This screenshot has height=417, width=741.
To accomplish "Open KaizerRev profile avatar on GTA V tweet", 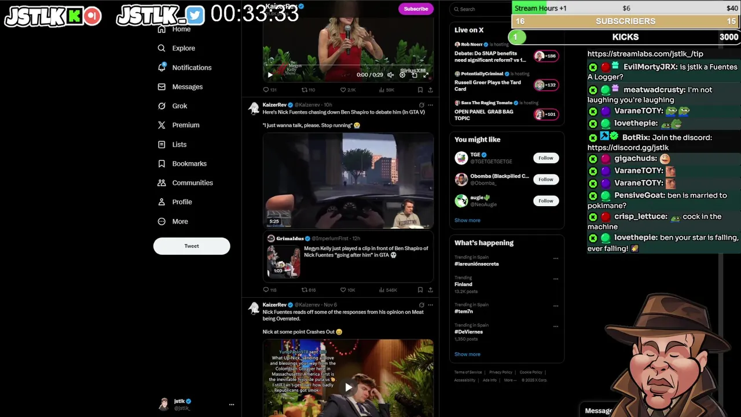I will [254, 108].
